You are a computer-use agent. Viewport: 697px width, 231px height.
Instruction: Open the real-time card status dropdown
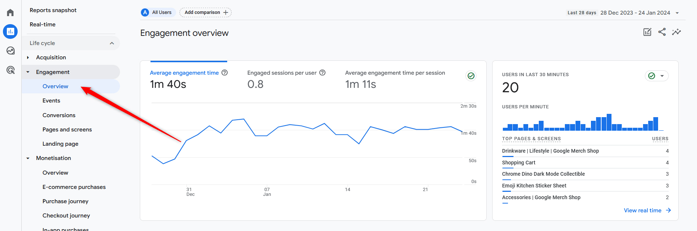[662, 76]
